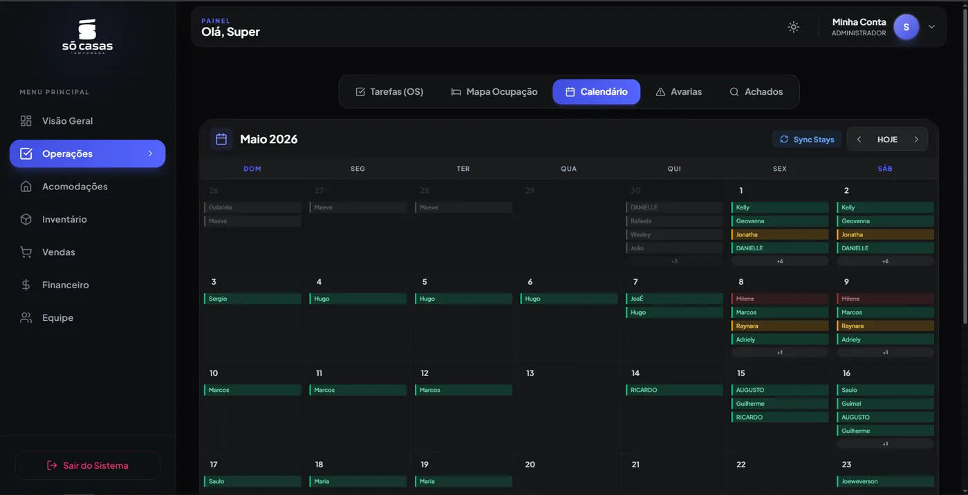Go to next month arrow

point(916,139)
